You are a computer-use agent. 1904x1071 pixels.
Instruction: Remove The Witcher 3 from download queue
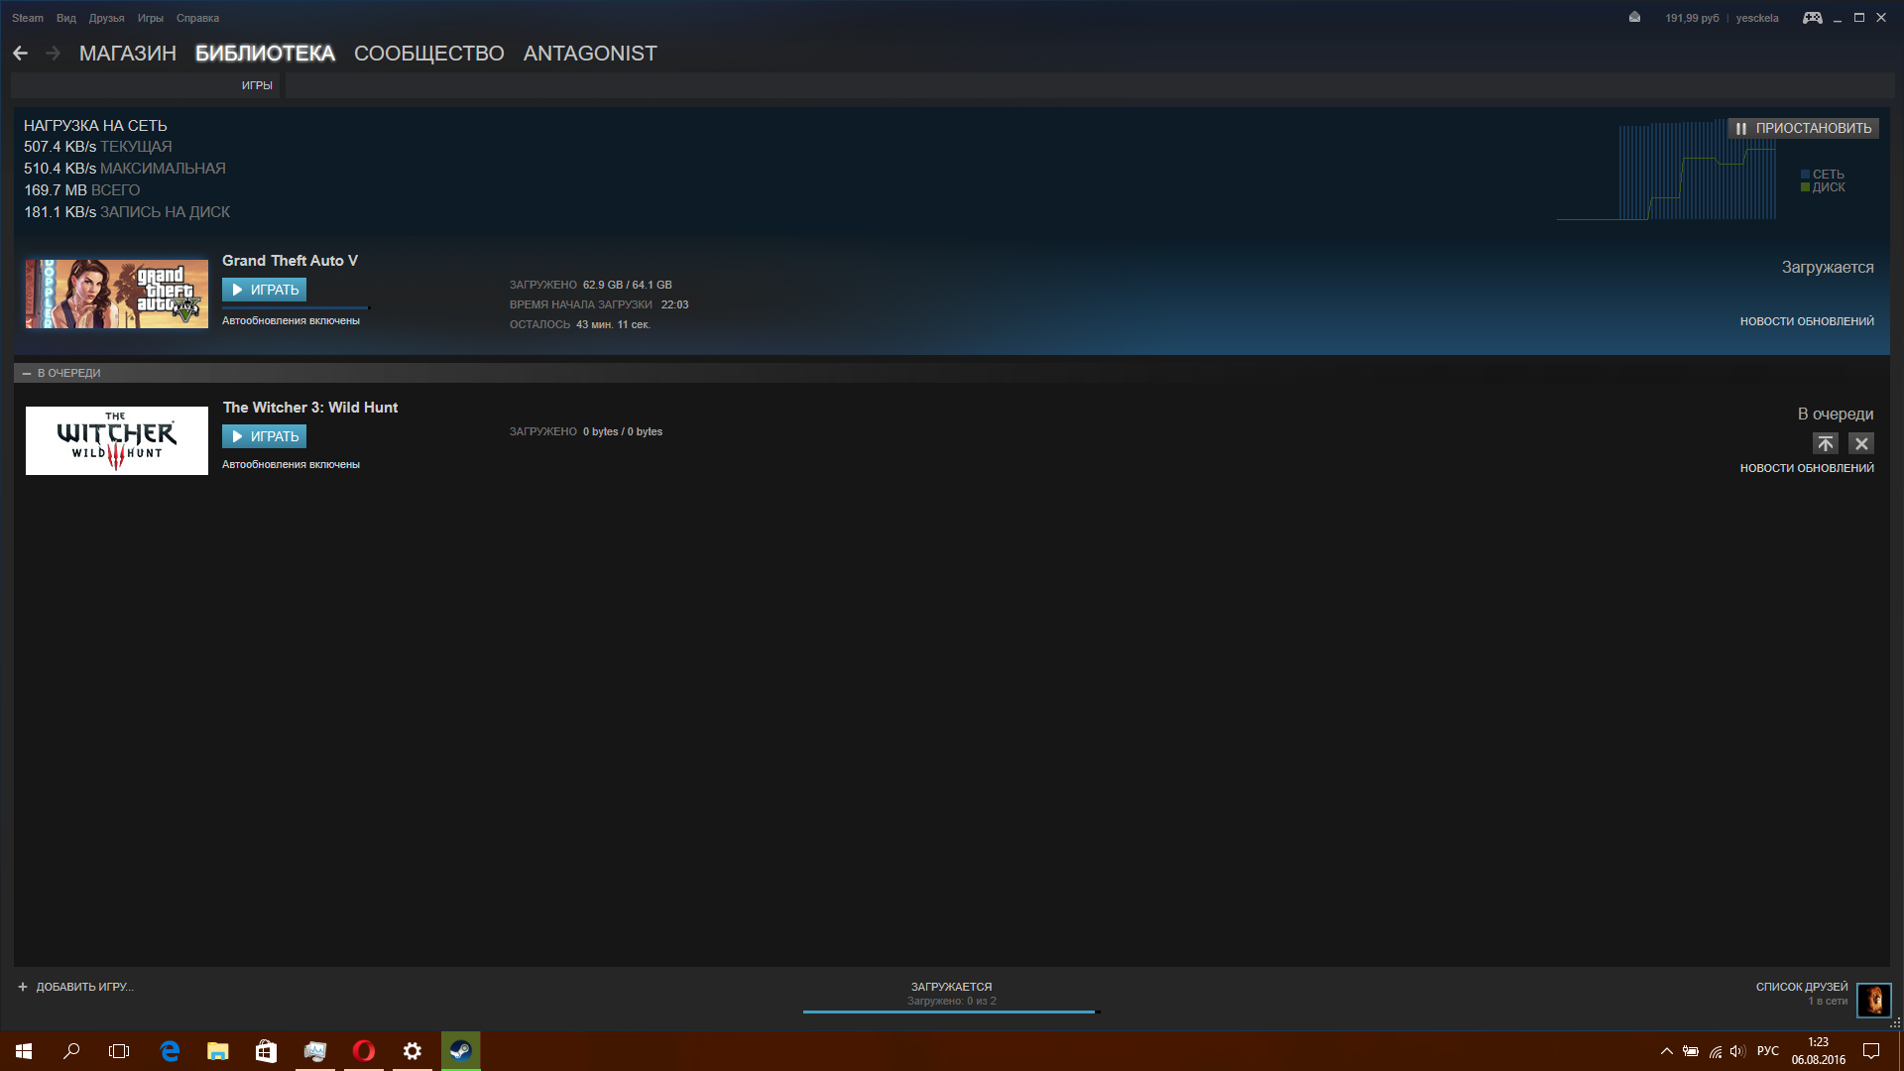pyautogui.click(x=1861, y=444)
